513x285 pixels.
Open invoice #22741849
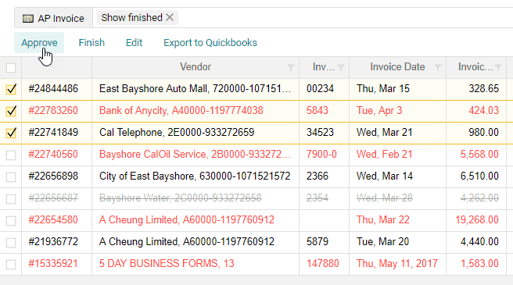[53, 133]
